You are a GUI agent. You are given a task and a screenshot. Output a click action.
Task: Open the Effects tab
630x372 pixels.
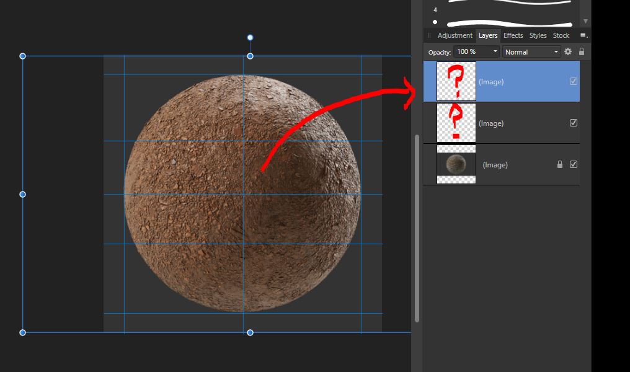pyautogui.click(x=513, y=35)
